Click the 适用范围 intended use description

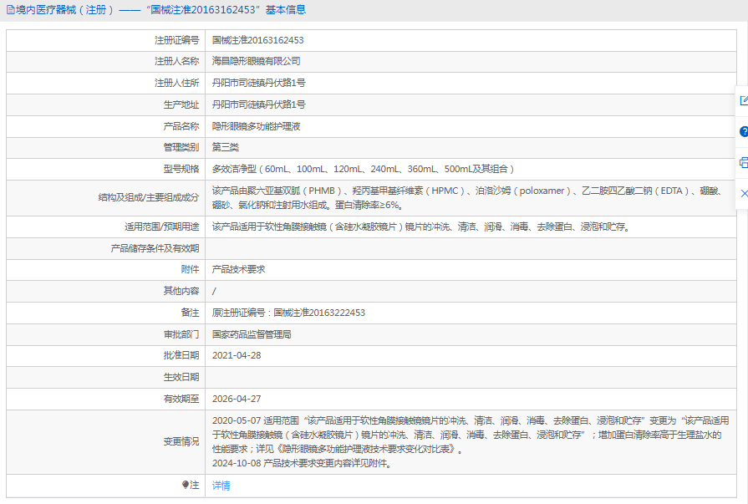[x=422, y=227]
